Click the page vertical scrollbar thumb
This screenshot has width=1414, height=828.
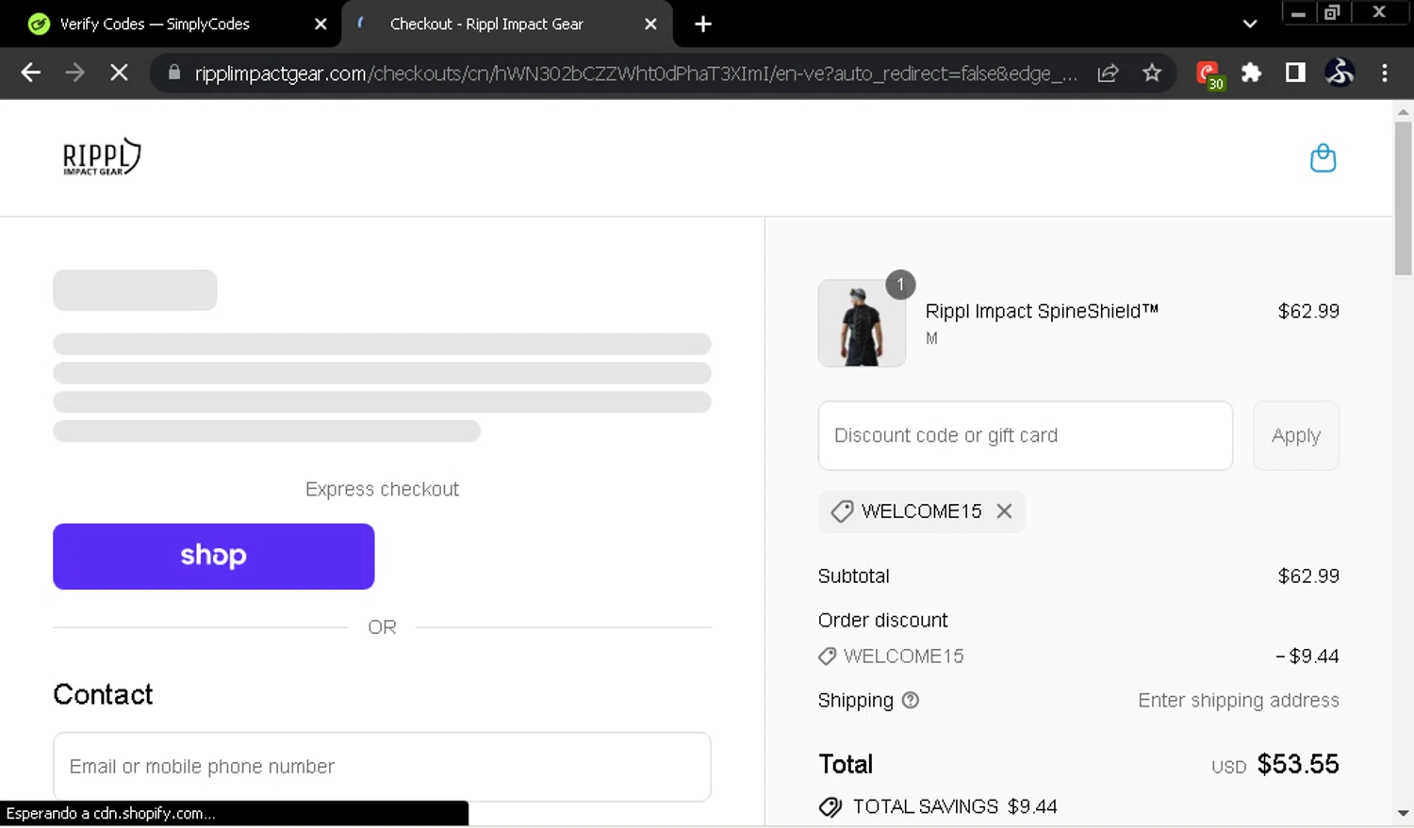[1403, 198]
